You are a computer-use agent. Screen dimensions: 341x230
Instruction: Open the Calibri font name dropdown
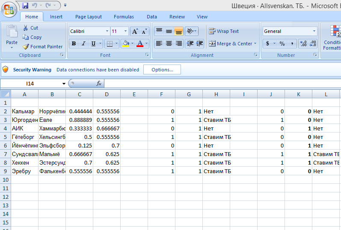click(x=107, y=31)
